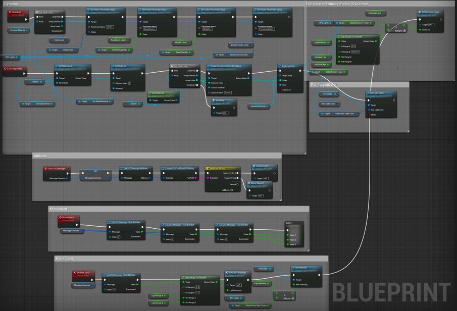457x311 pixels.
Task: Click Light Intensity input pin on Set Light Intensity
Action: 228,290
